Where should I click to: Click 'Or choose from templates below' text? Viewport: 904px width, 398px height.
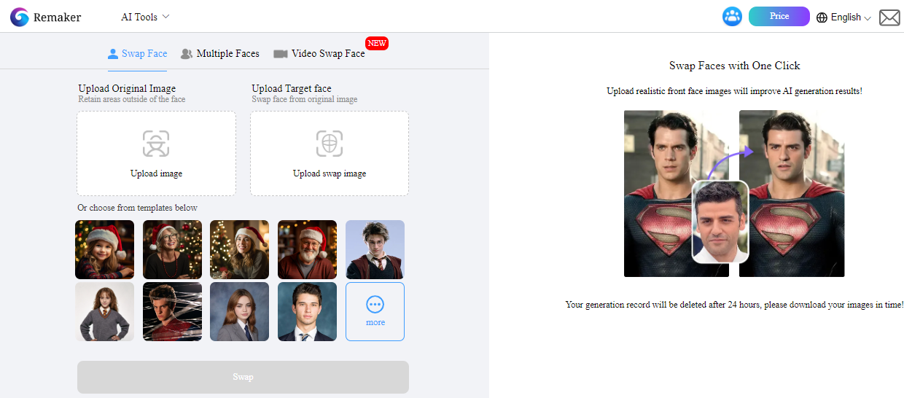click(x=137, y=208)
